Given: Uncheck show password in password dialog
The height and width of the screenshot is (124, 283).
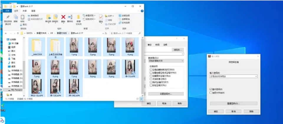Looking at the screenshot, I should [x=211, y=89].
